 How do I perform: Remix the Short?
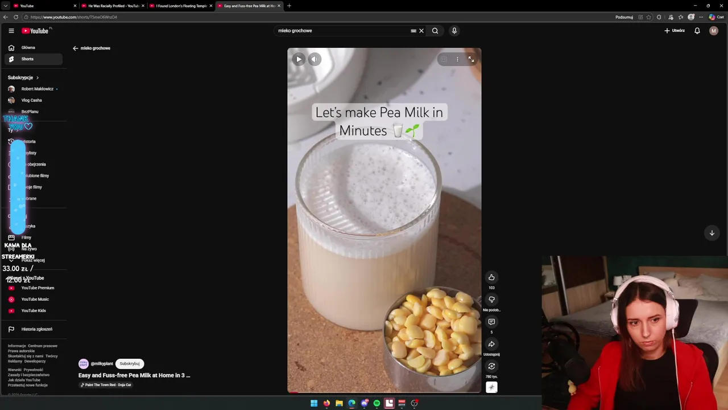tap(491, 366)
